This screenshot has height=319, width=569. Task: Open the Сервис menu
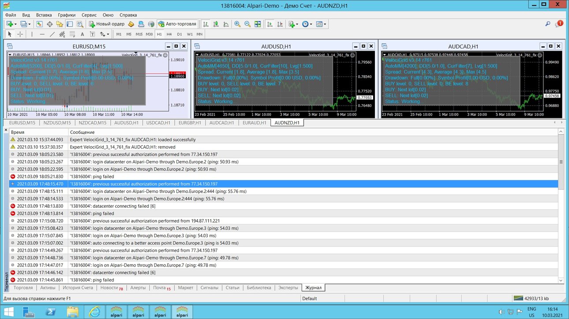tap(90, 15)
